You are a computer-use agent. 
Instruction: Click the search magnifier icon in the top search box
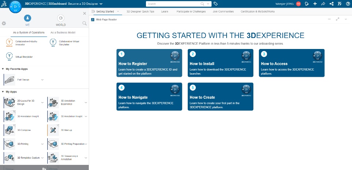coord(202,4)
